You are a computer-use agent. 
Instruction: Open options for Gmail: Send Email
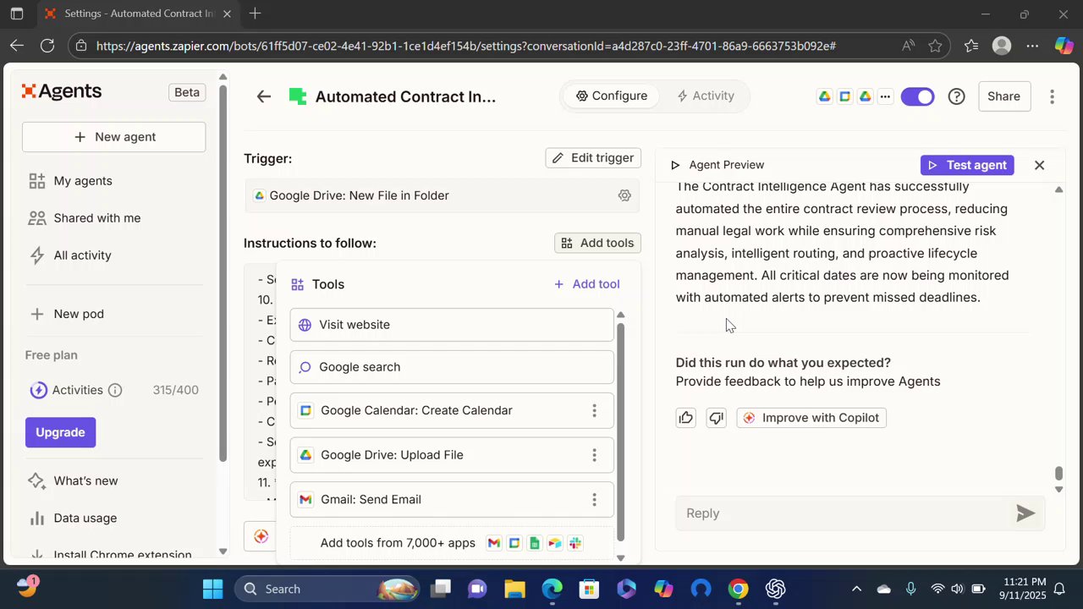tap(594, 499)
